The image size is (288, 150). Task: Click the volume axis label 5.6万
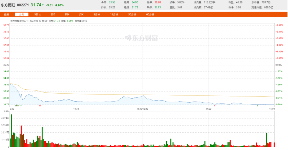coord(6,111)
